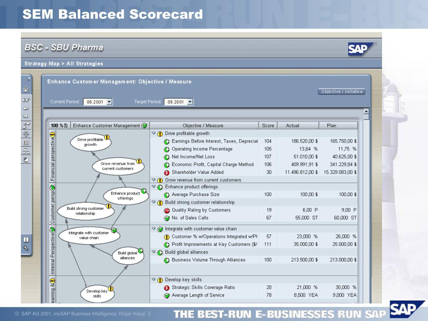Select Build global alliances strategy node
This screenshot has width=428, height=321.
pos(127,255)
